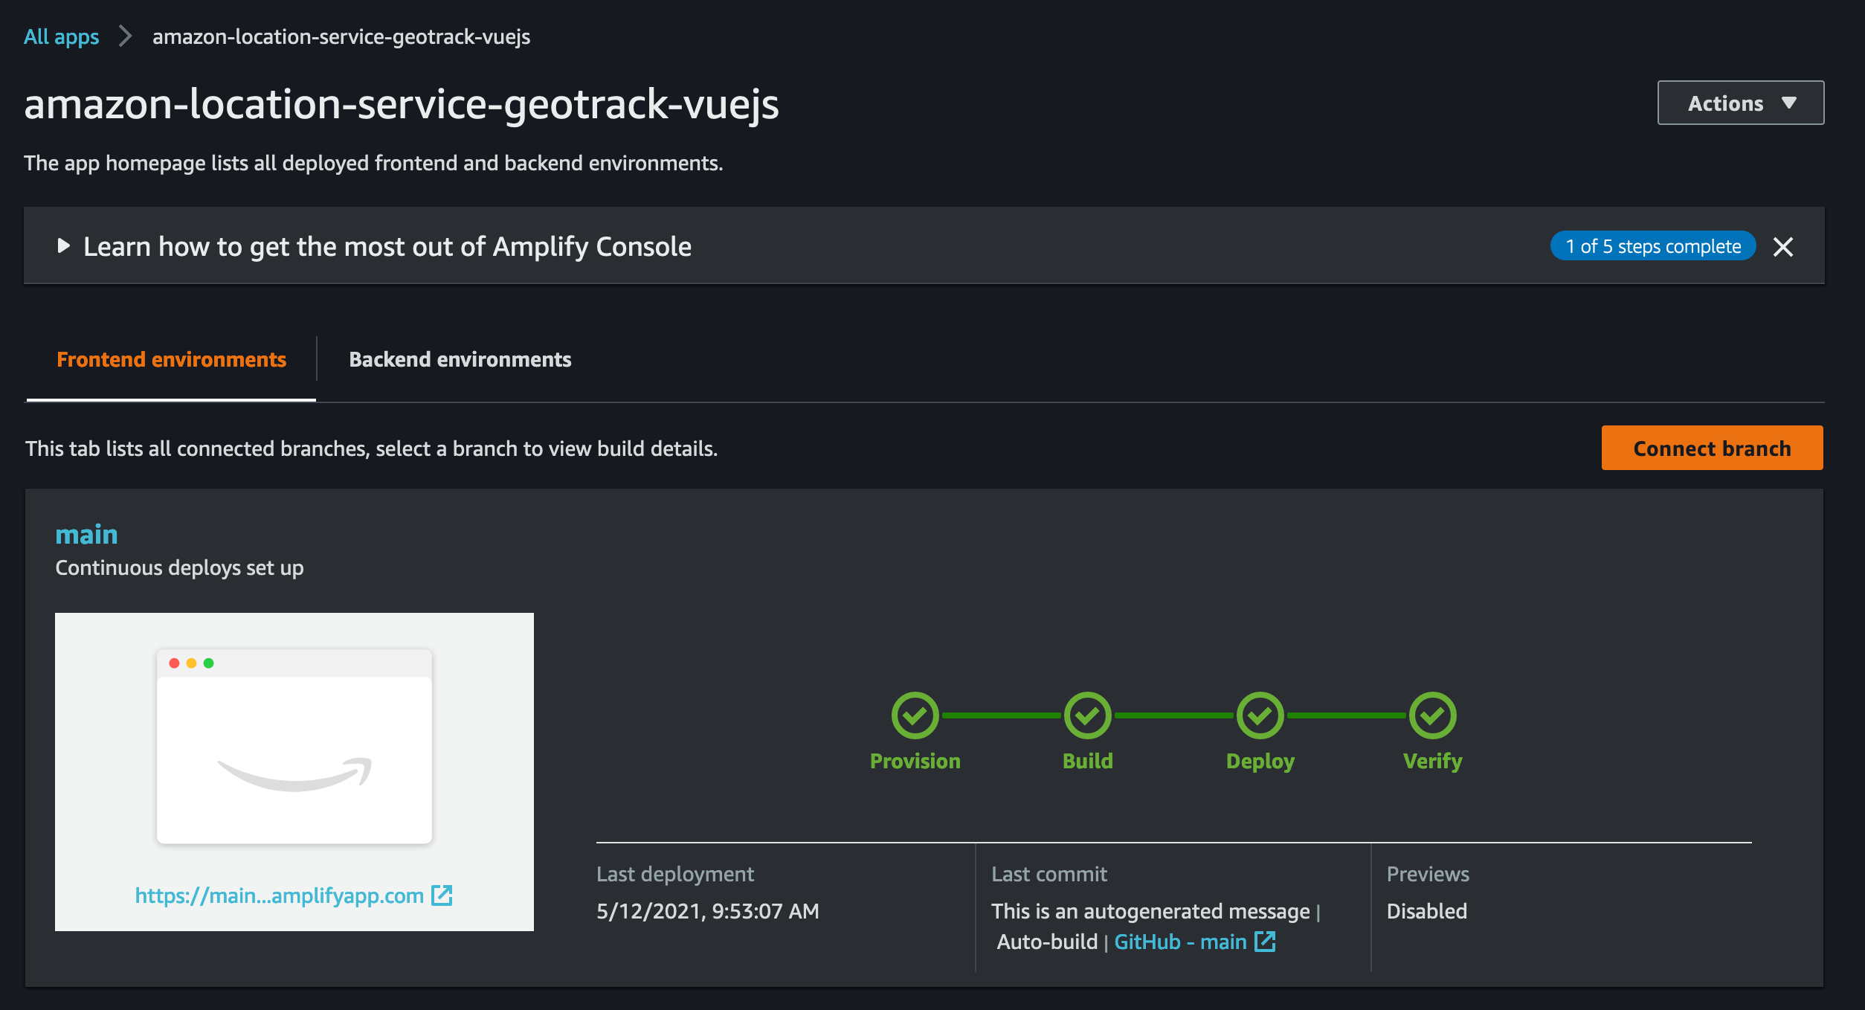Select the Frontend environments tab
Screen dimensions: 1865x1010
pos(171,359)
